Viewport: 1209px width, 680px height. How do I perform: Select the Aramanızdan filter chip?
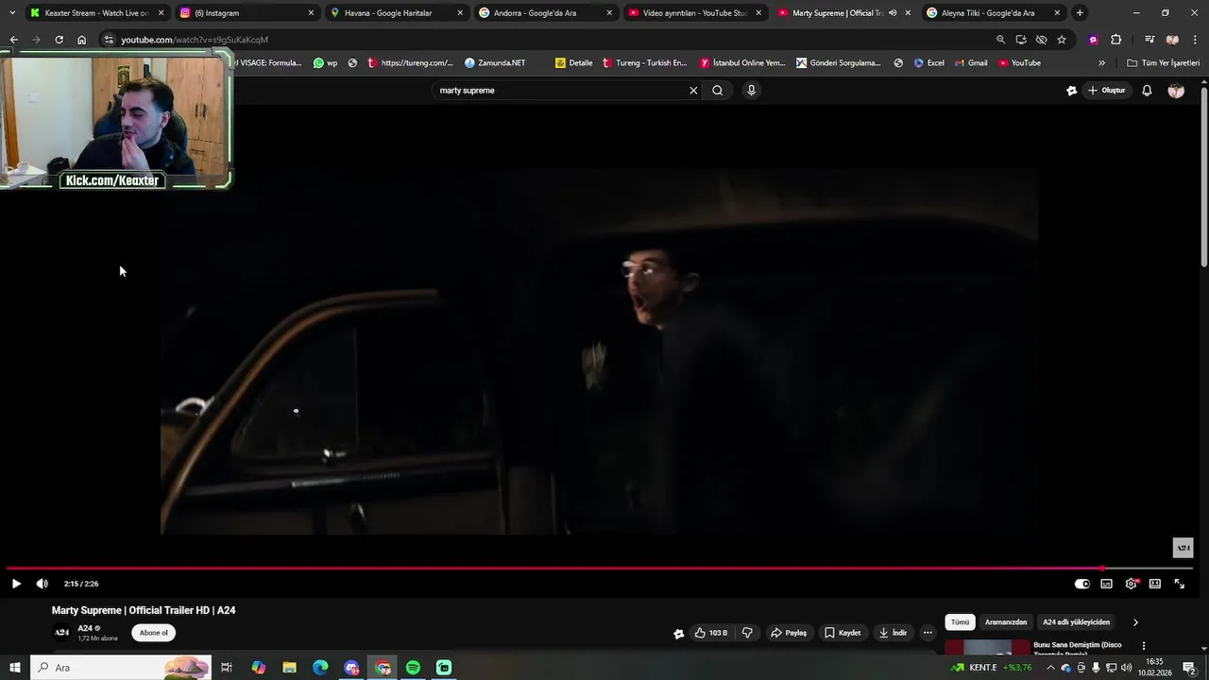tap(1006, 622)
